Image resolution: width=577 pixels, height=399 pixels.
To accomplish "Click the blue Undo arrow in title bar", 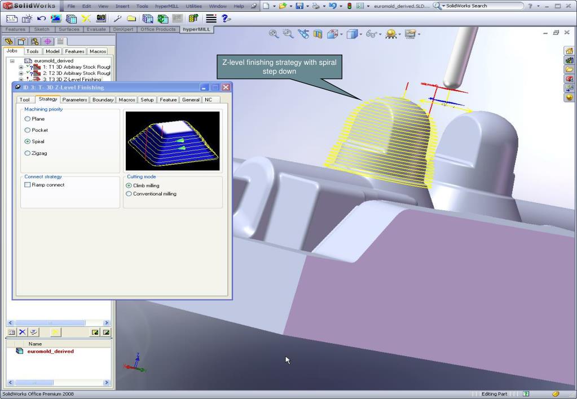I will (x=333, y=6).
